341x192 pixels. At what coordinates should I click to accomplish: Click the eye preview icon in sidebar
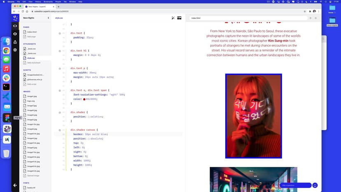click(x=15, y=34)
